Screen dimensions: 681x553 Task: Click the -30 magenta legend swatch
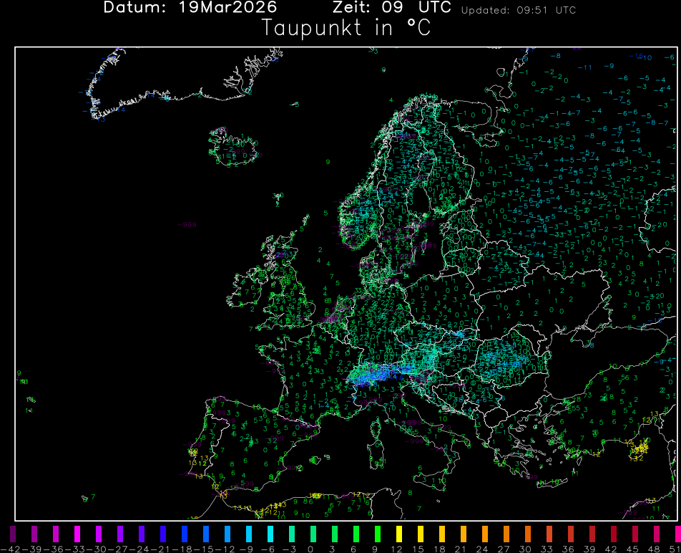(x=99, y=534)
